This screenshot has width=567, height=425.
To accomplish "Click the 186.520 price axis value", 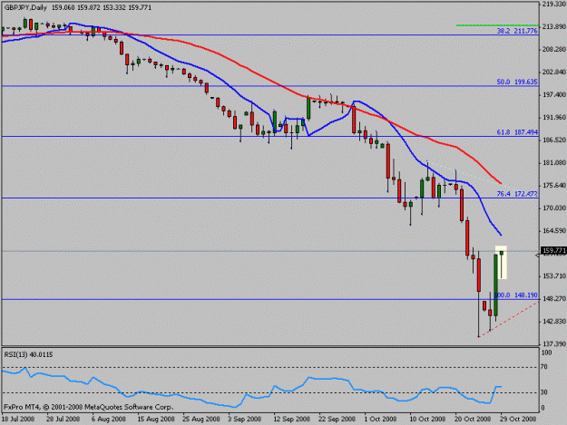I will (x=553, y=140).
